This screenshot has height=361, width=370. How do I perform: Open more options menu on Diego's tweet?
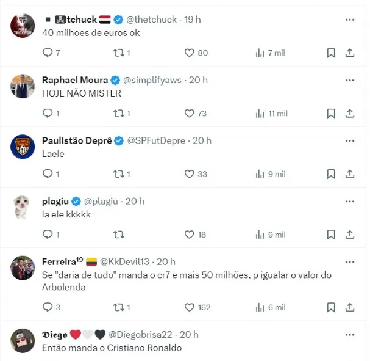(x=349, y=335)
